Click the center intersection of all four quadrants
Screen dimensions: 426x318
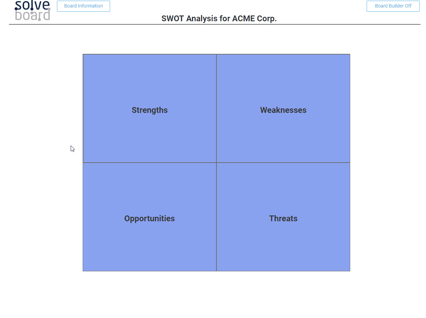point(216,163)
